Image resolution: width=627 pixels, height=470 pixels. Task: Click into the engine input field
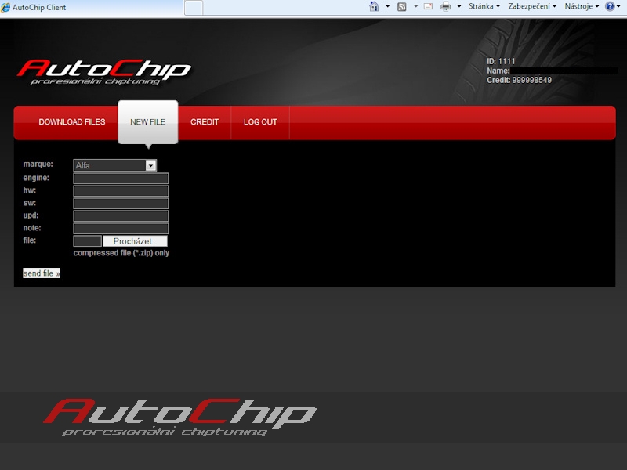(x=121, y=179)
